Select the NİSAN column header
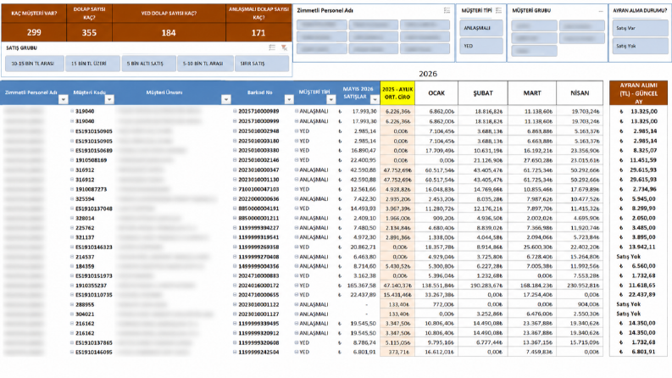Image resolution: width=672 pixels, height=378 pixels. tap(580, 93)
